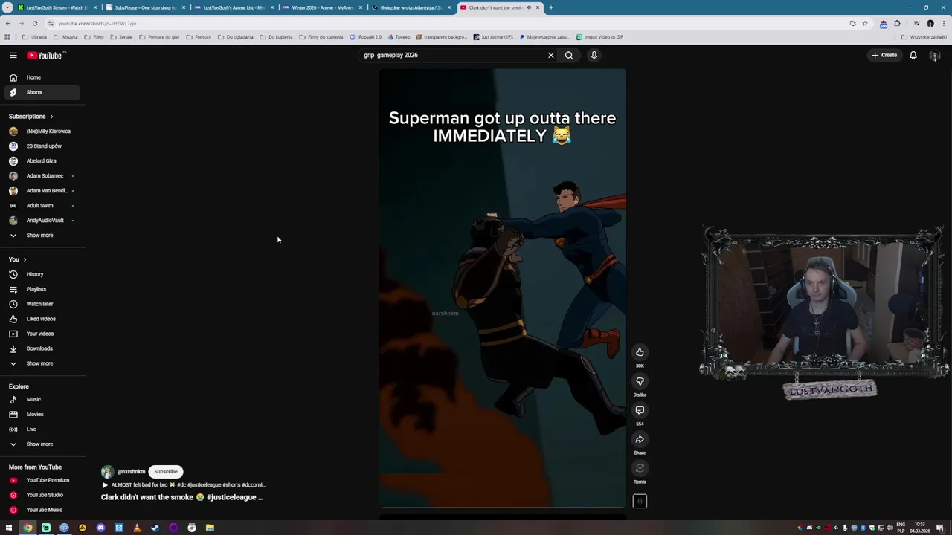Open the (Nie)Miły Kierowca channel
This screenshot has width=952, height=535.
pos(41,132)
